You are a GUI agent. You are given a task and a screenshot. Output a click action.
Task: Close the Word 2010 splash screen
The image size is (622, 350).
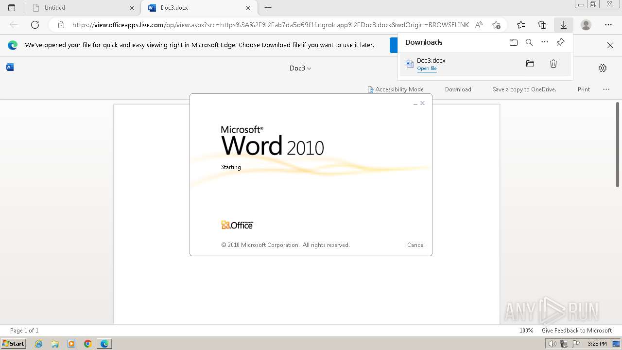423,103
